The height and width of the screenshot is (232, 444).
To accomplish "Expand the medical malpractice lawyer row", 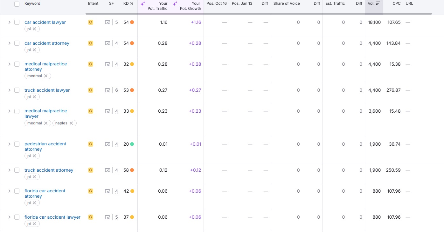I will click(9, 111).
